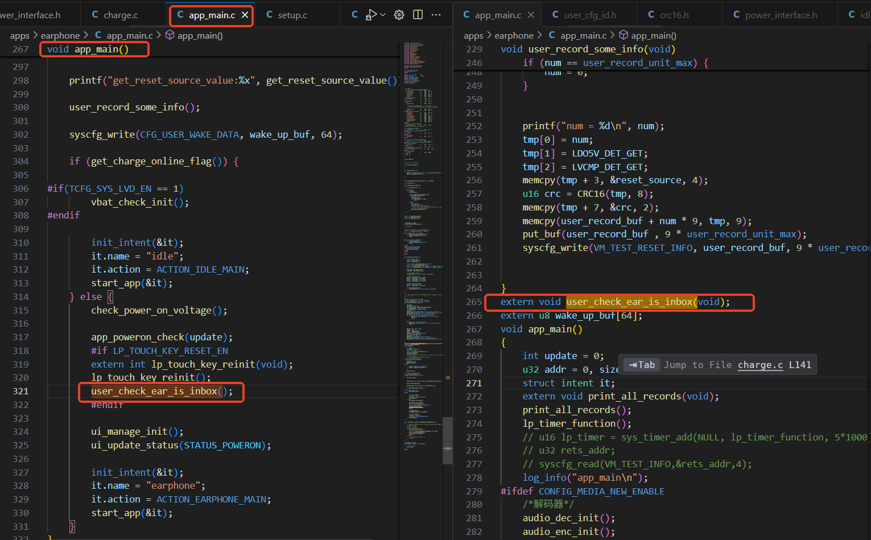871x540 pixels.
Task: Select the active app_main.c tab in left pane
Action: tap(212, 15)
